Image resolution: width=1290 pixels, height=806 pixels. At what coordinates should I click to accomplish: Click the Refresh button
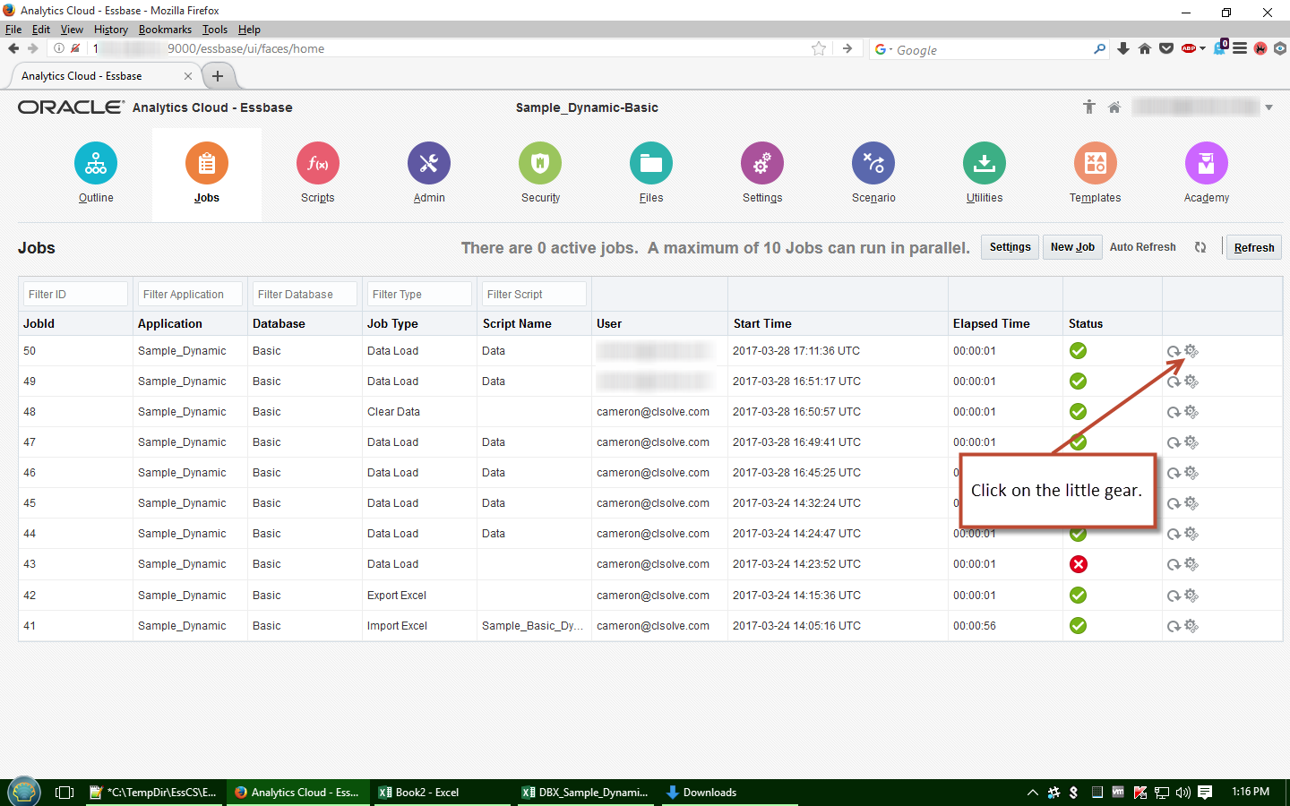pyautogui.click(x=1254, y=247)
